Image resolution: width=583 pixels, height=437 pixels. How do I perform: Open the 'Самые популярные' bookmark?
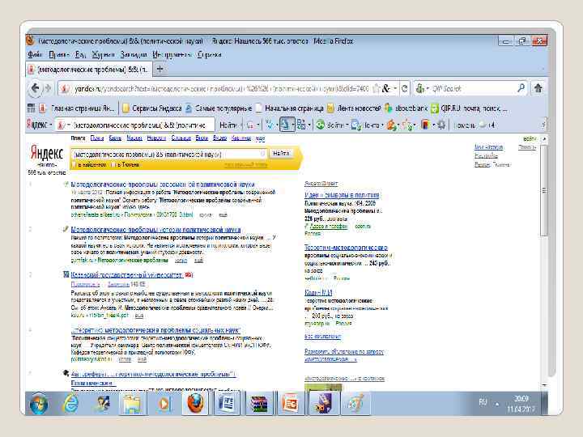click(x=219, y=108)
